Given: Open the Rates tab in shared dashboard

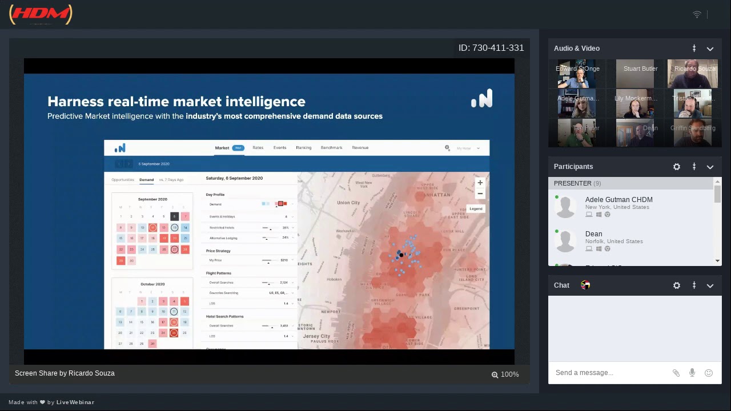Looking at the screenshot, I should (258, 148).
